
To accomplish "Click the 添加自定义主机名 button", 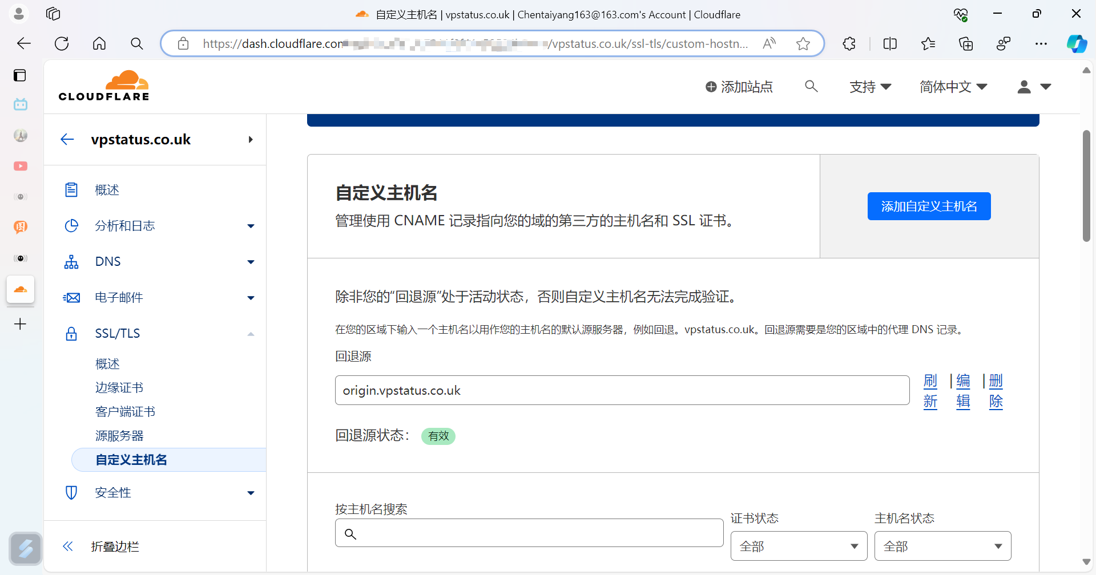I will click(x=929, y=206).
